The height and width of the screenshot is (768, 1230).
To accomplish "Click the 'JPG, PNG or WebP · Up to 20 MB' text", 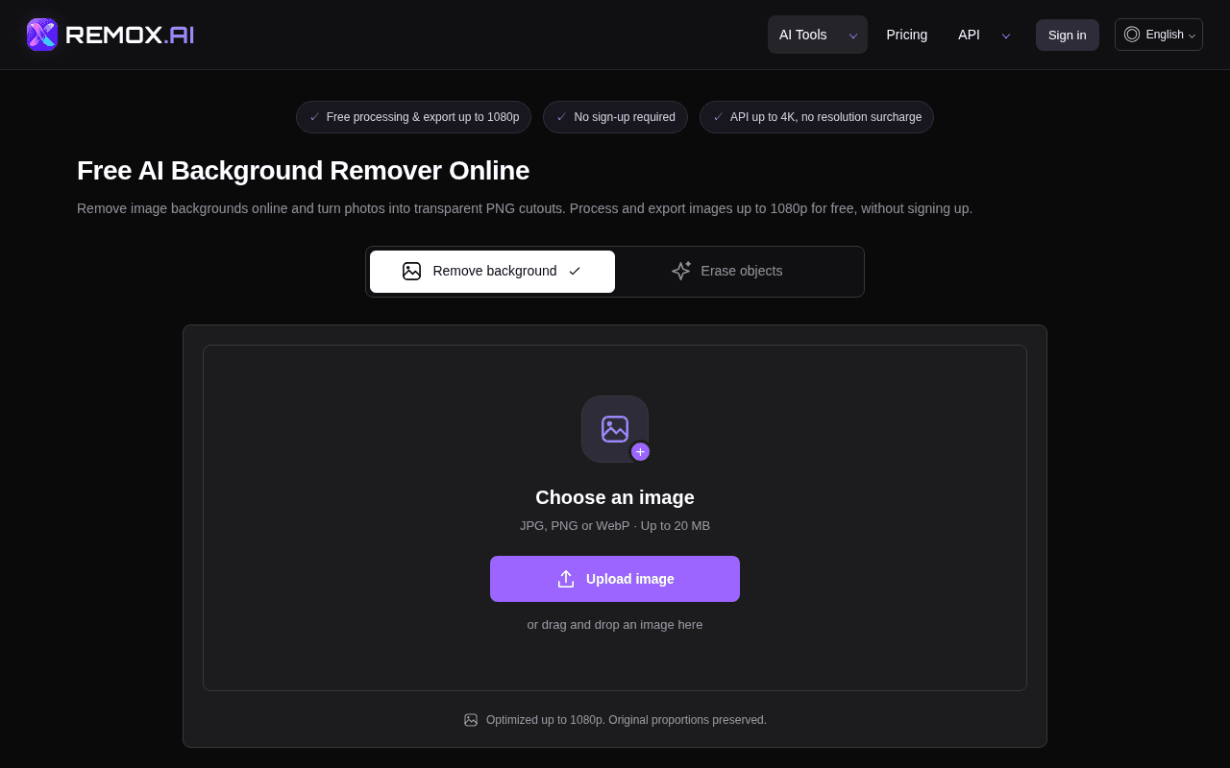I will [x=615, y=526].
